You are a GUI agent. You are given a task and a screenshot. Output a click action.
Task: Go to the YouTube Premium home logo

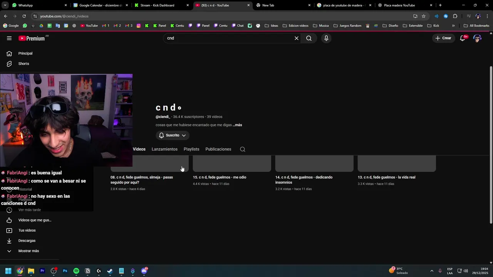point(32,38)
